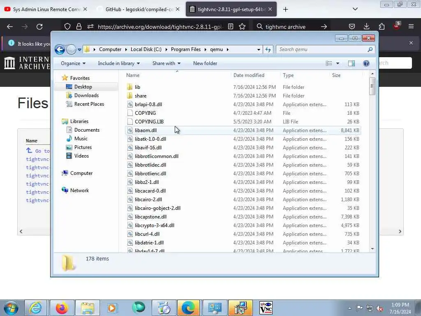Viewport: 421px width, 316px height.
Task: Open the Organize menu
Action: tap(73, 63)
